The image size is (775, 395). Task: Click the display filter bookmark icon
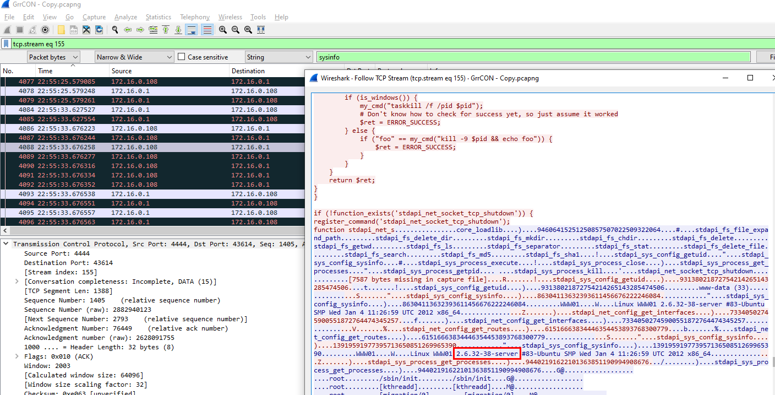pyautogui.click(x=6, y=44)
